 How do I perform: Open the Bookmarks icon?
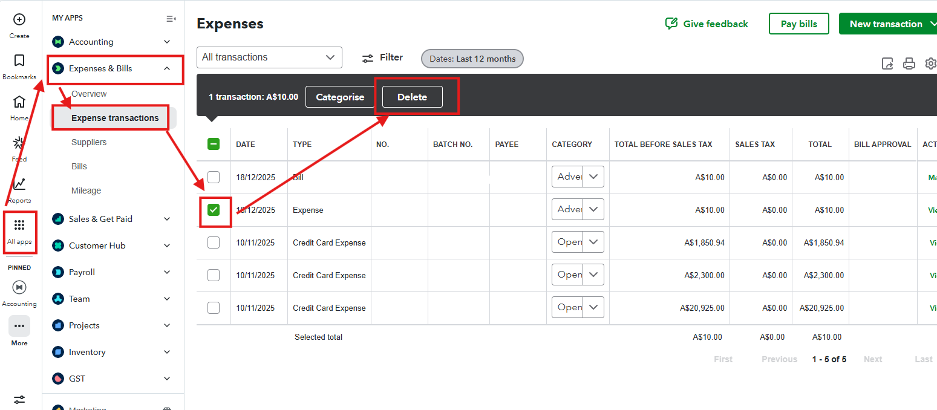coord(19,60)
